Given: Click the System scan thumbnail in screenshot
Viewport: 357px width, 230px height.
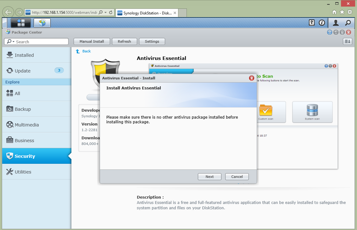Looking at the screenshot, I should (x=312, y=112).
